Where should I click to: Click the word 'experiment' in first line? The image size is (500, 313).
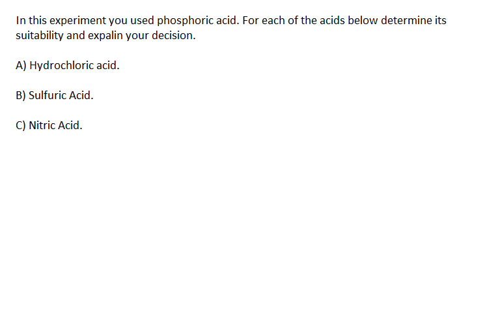78,21
